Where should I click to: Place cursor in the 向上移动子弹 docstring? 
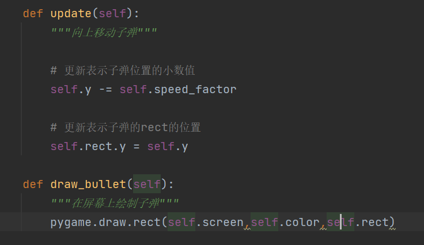coord(104,32)
